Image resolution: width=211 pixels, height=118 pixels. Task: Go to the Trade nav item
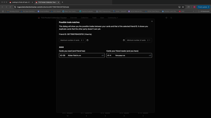[94, 18]
